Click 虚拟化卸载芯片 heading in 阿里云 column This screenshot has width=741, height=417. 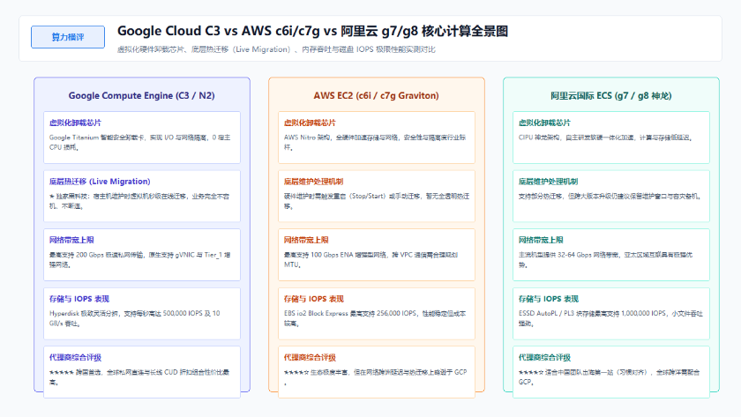[544, 123]
